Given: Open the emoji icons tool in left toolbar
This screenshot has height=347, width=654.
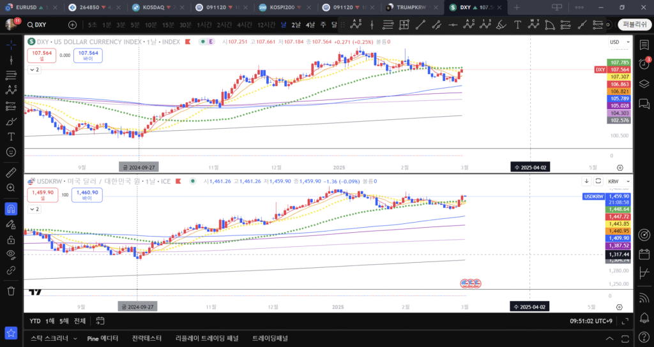Looking at the screenshot, I should point(11,152).
